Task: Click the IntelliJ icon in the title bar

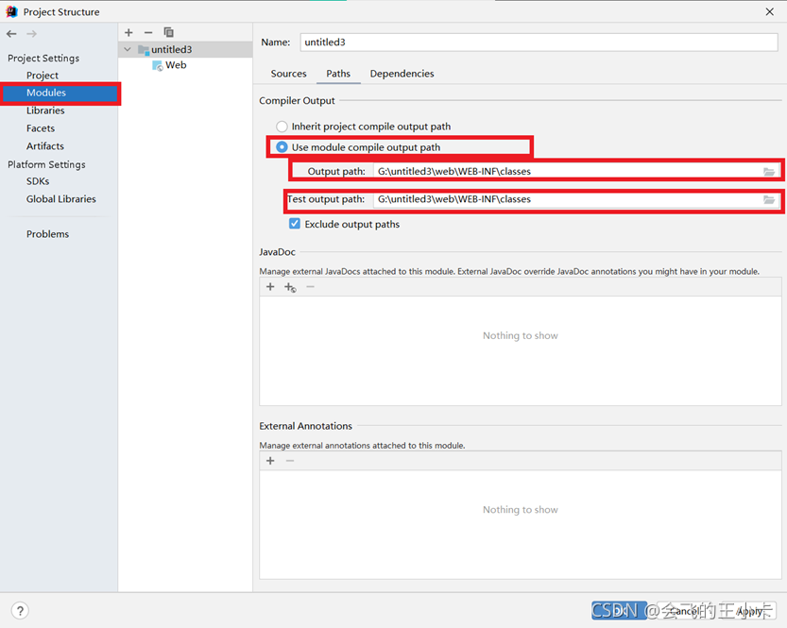Action: (11, 11)
